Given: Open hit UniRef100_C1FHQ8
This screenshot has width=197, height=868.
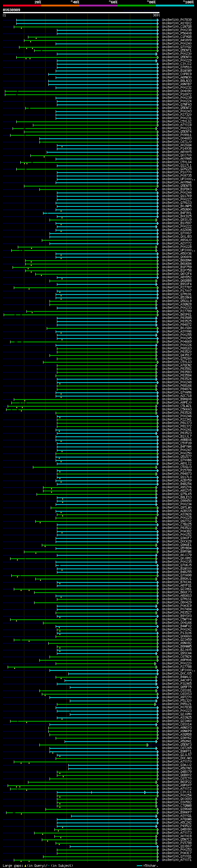Looking at the screenshot, I should (x=177, y=37).
